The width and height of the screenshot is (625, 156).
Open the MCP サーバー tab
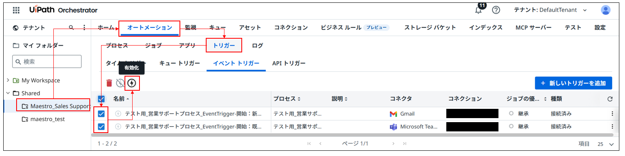[533, 27]
